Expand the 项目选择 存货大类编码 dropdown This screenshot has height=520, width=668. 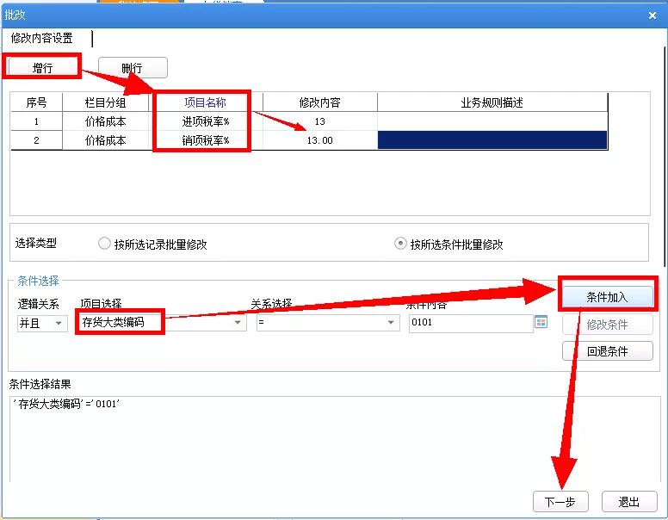pos(238,323)
